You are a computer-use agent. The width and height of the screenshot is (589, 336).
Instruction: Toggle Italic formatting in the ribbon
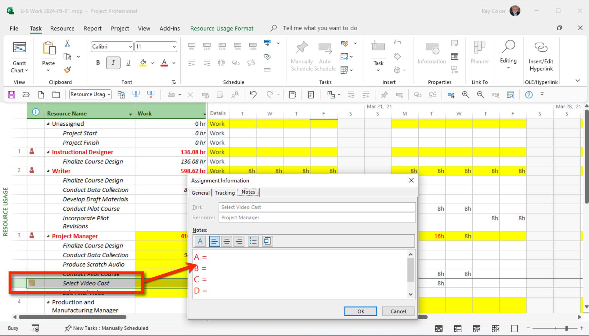coord(113,63)
